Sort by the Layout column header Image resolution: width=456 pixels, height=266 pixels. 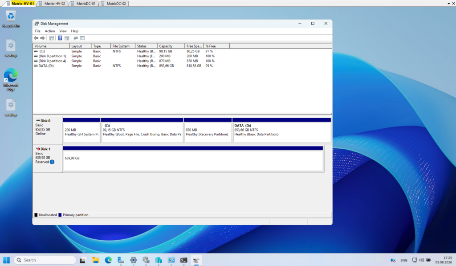[x=80, y=46]
